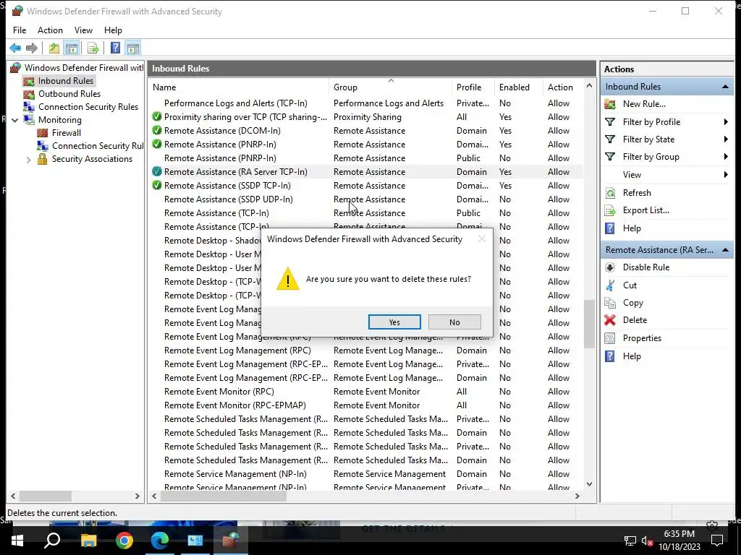741x555 pixels.
Task: Open the Filter by Group submenu
Action: point(666,157)
